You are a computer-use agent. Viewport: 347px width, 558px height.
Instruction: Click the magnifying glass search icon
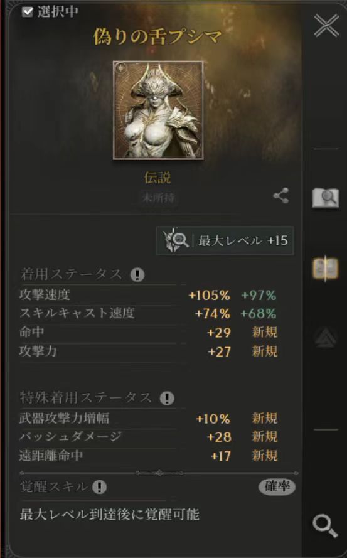(324, 525)
